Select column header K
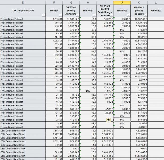This screenshot has height=160, width=164. pyautogui.click(x=139, y=3)
